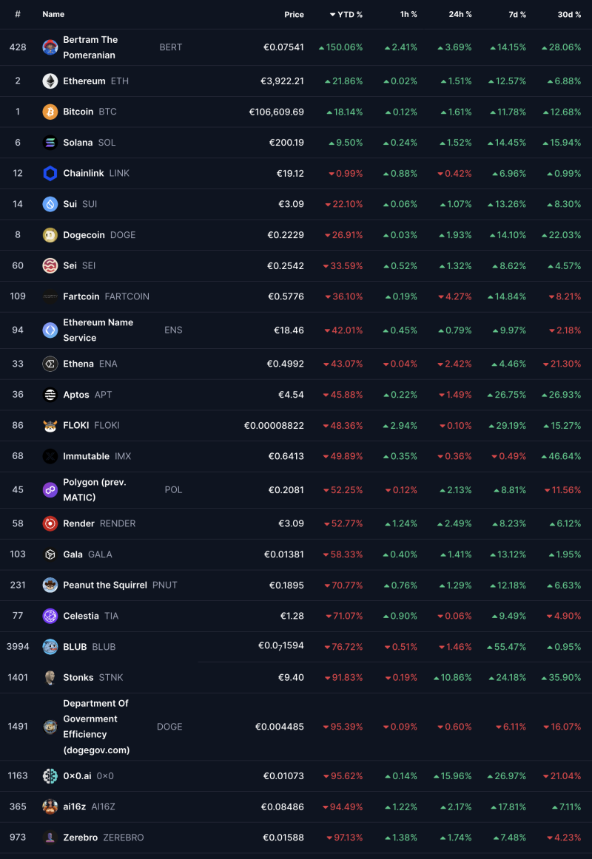Click the Sui water drop icon
The height and width of the screenshot is (859, 592).
(50, 204)
